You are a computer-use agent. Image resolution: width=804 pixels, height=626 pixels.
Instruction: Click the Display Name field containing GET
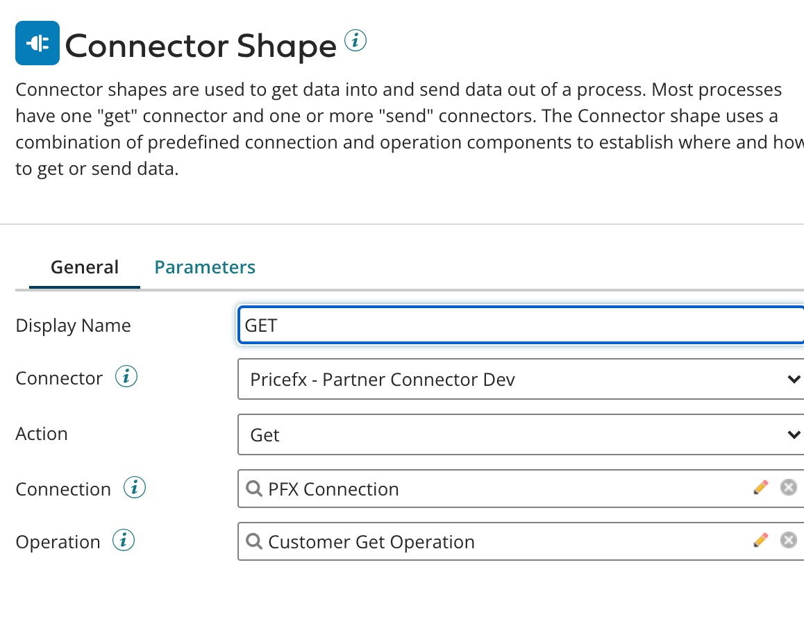point(486,325)
